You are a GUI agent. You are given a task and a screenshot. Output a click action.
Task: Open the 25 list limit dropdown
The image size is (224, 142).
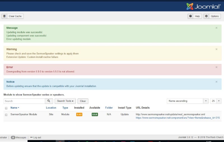click(x=216, y=101)
